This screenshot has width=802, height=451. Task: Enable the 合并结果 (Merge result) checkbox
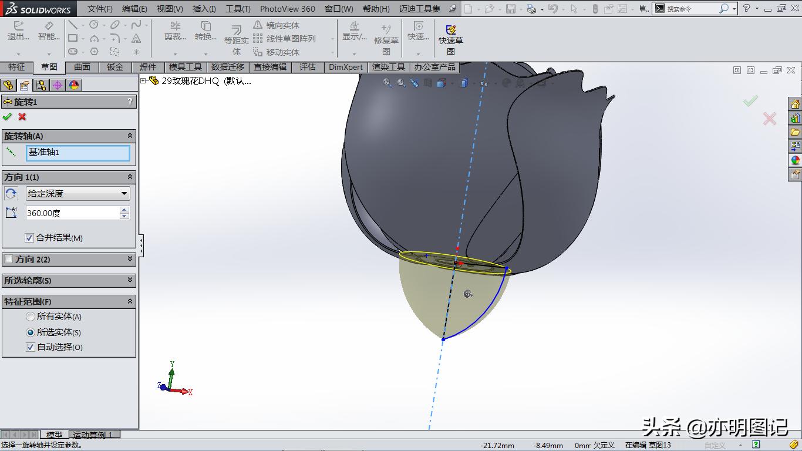point(29,238)
